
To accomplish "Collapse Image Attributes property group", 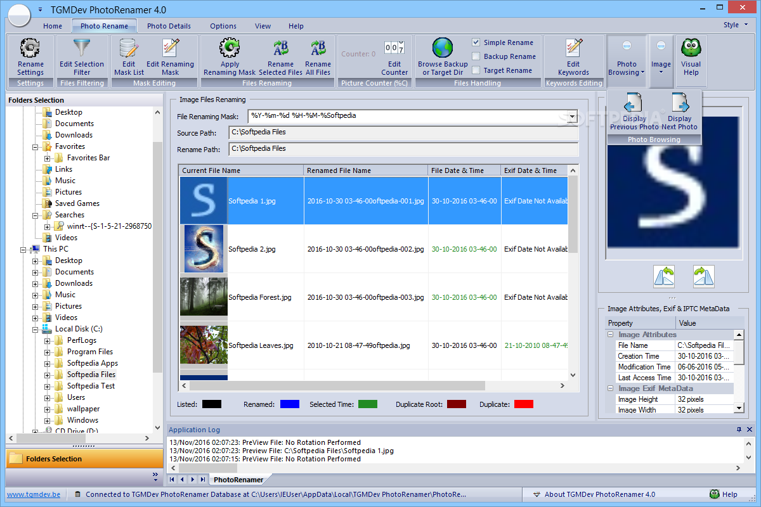I will 611,335.
